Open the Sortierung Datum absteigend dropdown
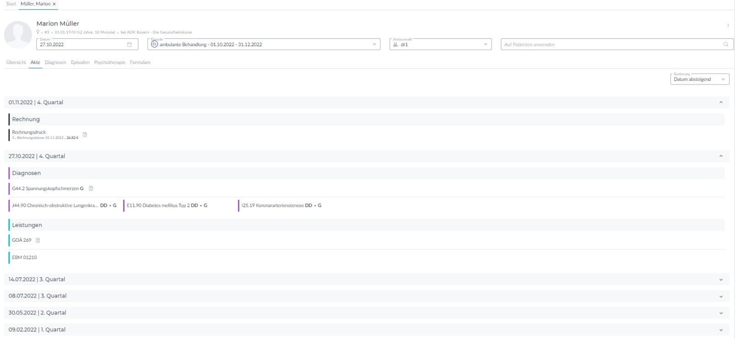This screenshot has width=735, height=339. click(x=723, y=79)
